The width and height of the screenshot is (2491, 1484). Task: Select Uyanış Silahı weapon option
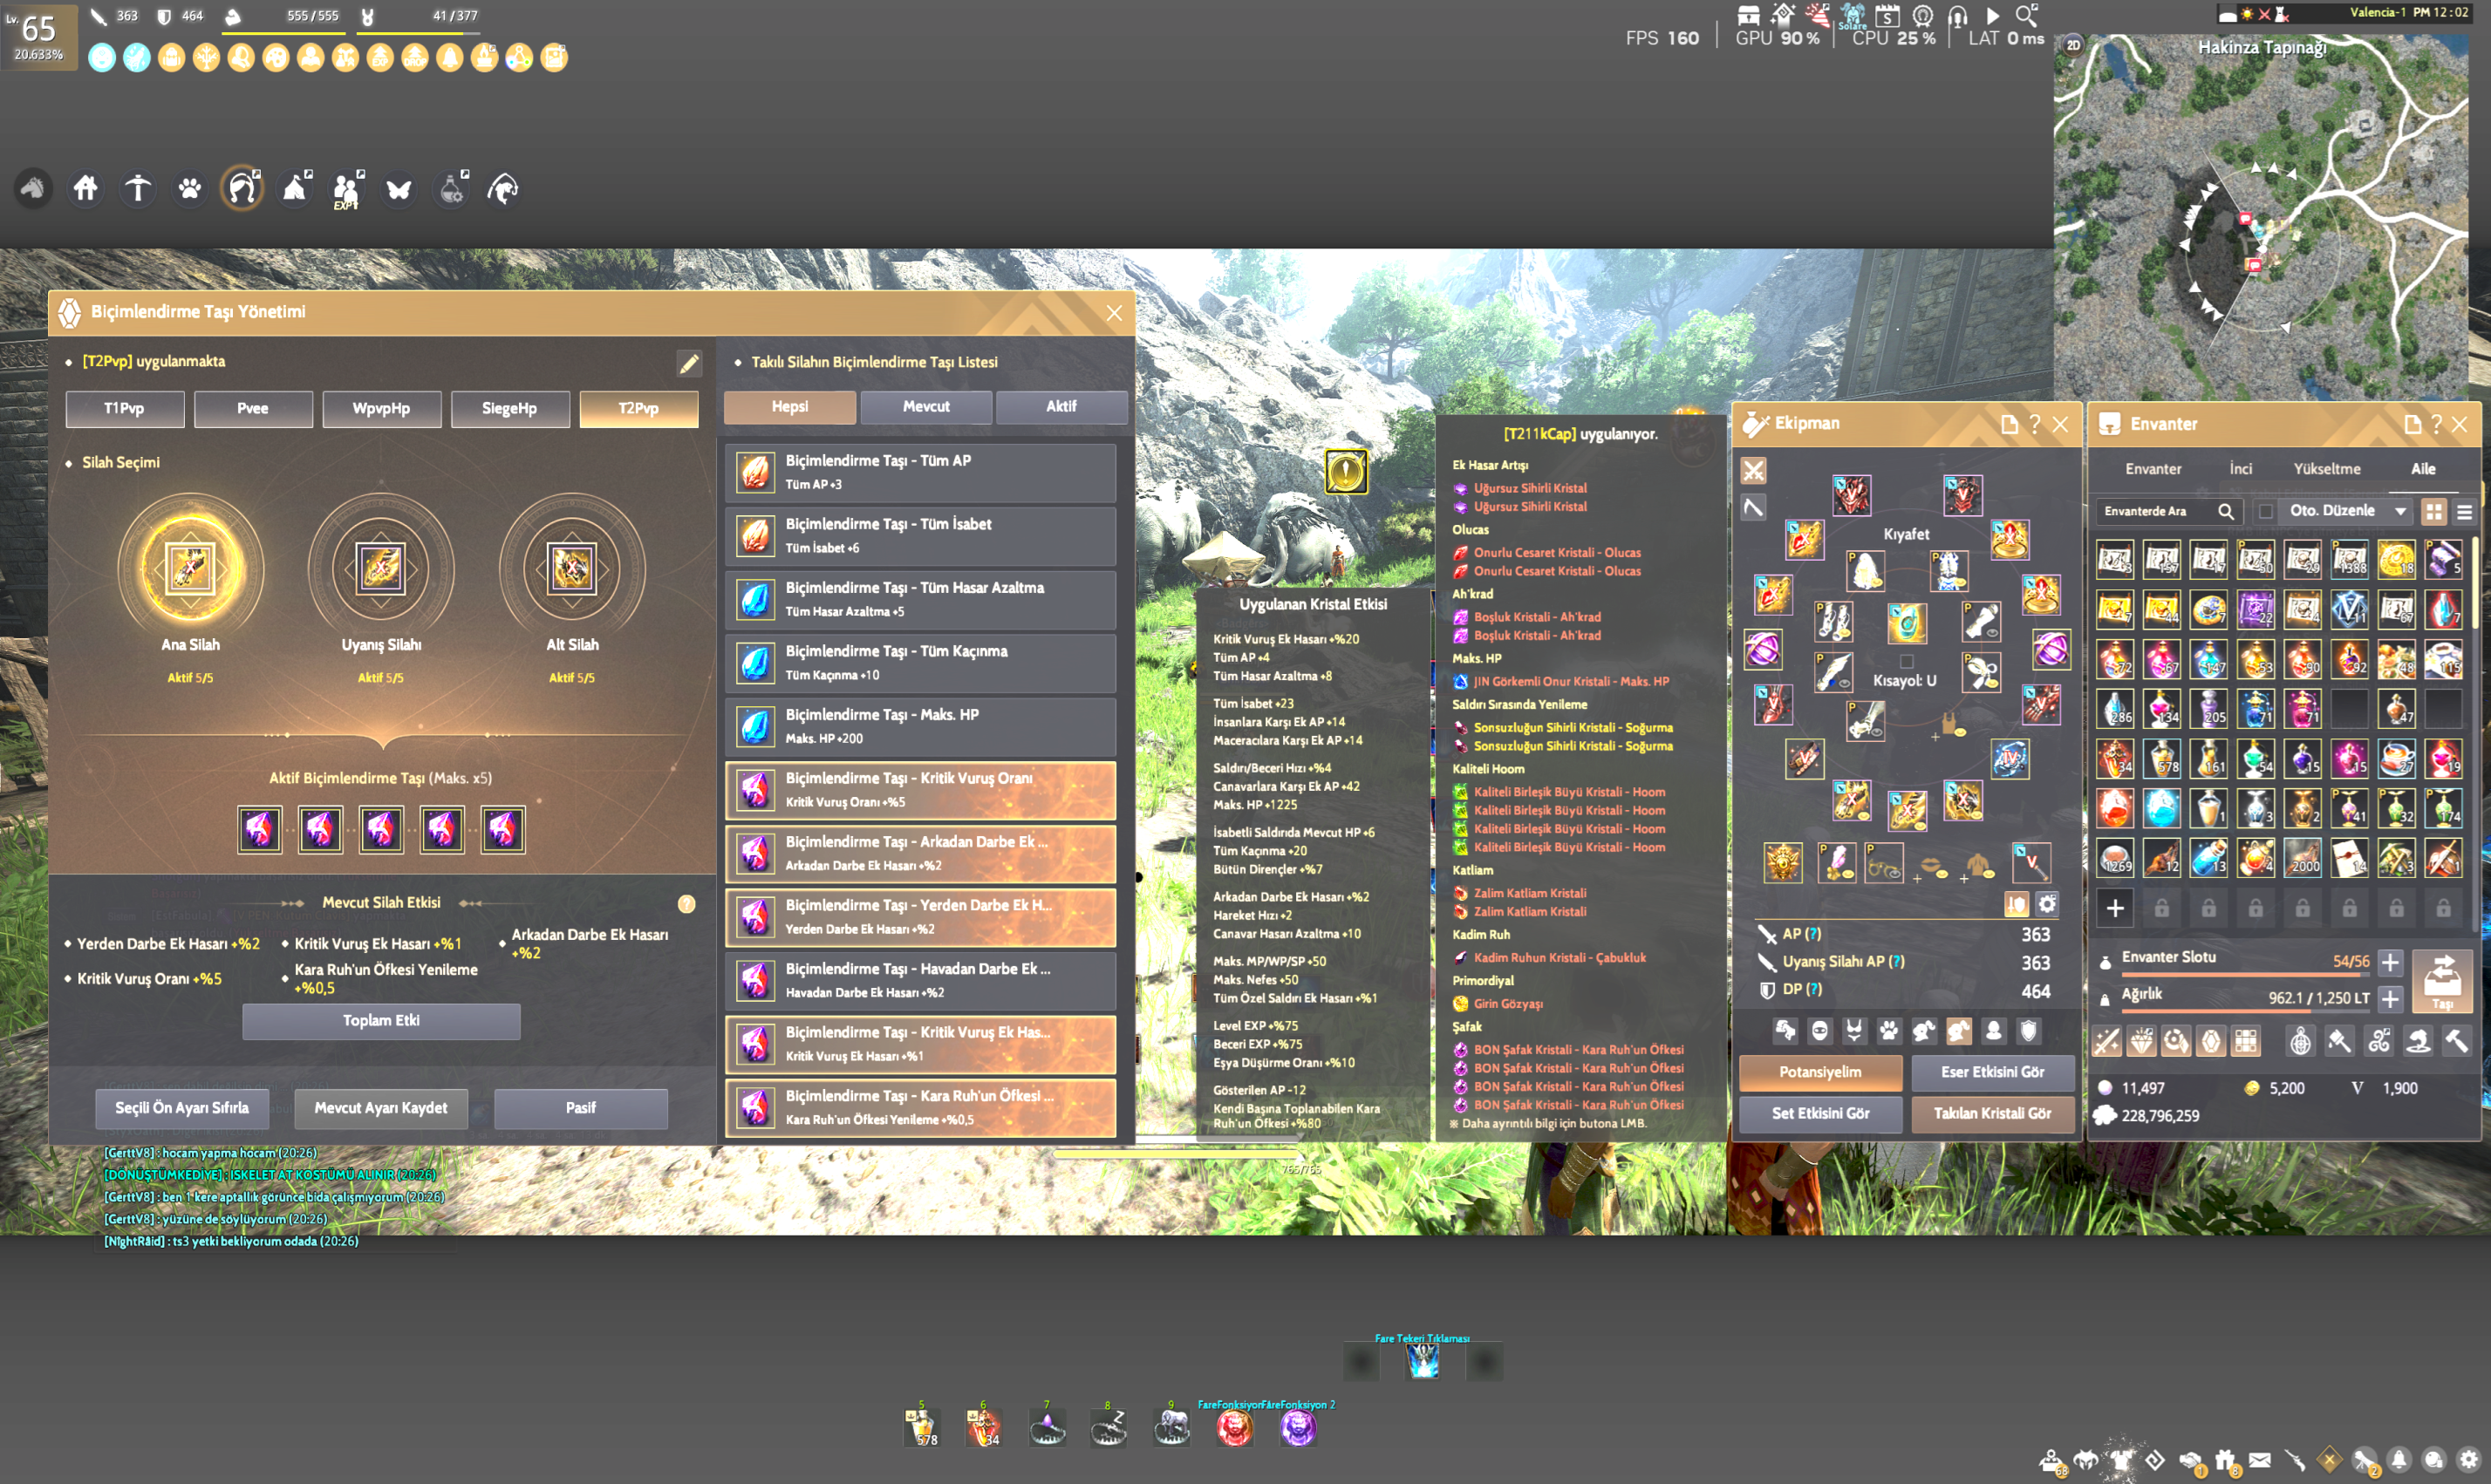(x=381, y=568)
